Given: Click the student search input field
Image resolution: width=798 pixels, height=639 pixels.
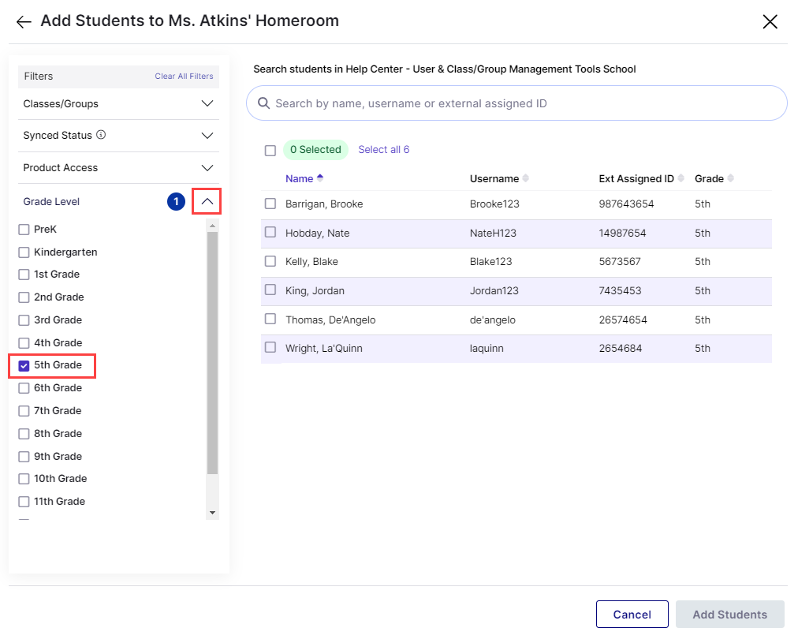Looking at the screenshot, I should pyautogui.click(x=520, y=103).
